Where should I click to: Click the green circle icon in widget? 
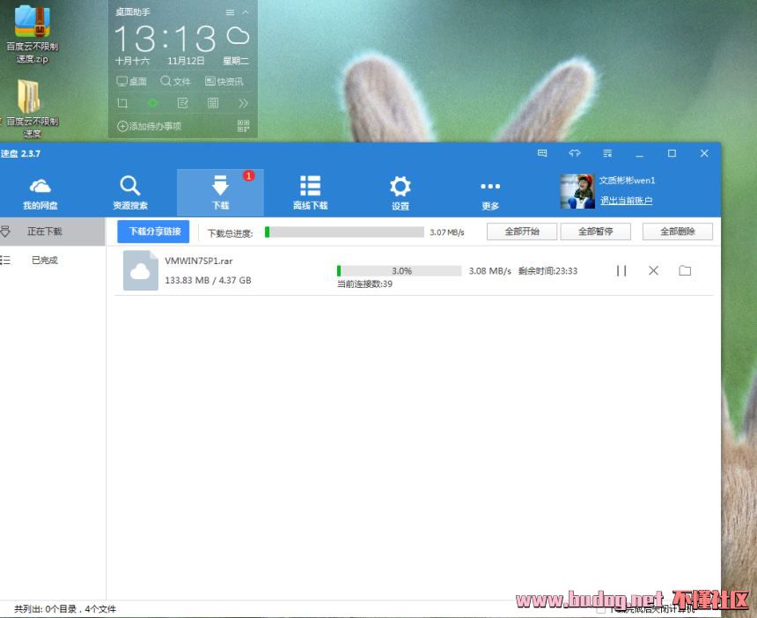pyautogui.click(x=152, y=103)
